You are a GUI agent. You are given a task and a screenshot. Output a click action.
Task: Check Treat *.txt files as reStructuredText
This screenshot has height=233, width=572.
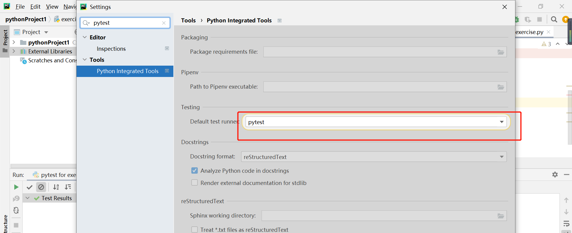tap(195, 229)
